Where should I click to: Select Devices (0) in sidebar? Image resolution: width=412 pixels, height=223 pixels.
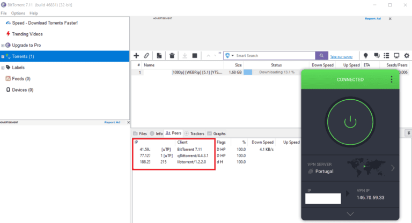coord(23,90)
